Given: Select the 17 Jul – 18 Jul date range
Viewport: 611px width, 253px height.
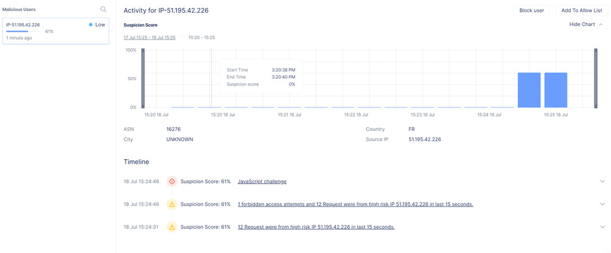Looking at the screenshot, I should click(149, 37).
